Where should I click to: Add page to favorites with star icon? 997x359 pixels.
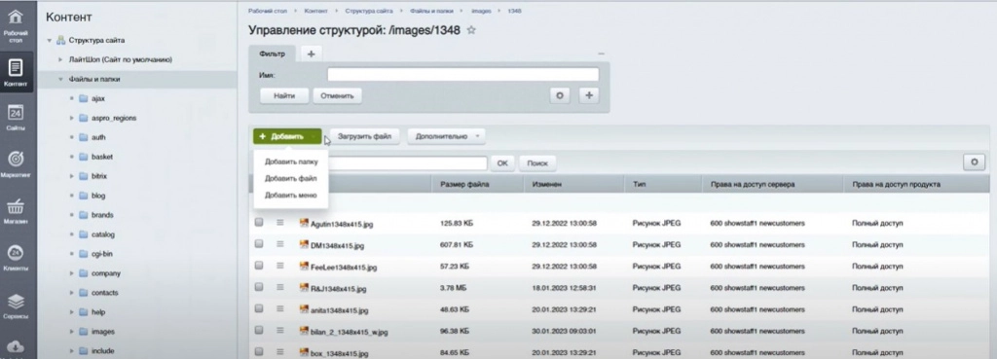click(x=471, y=30)
